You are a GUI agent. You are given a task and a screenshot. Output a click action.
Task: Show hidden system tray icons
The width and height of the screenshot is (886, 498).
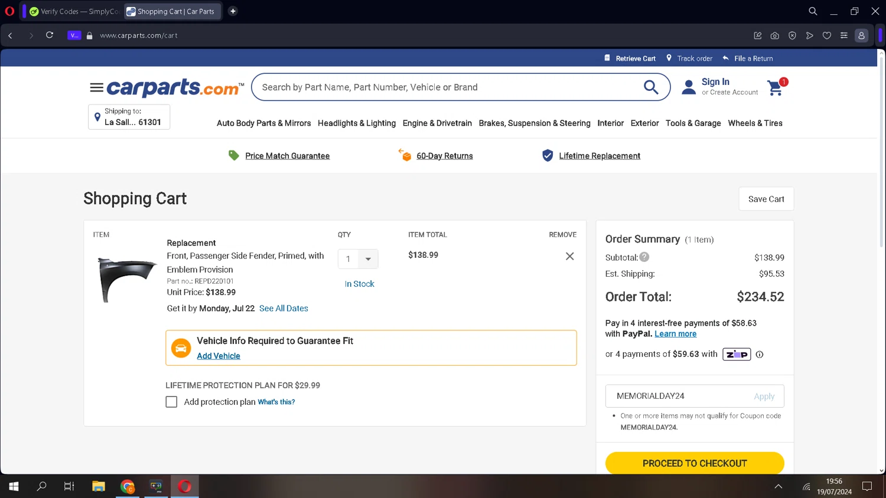coord(778,486)
